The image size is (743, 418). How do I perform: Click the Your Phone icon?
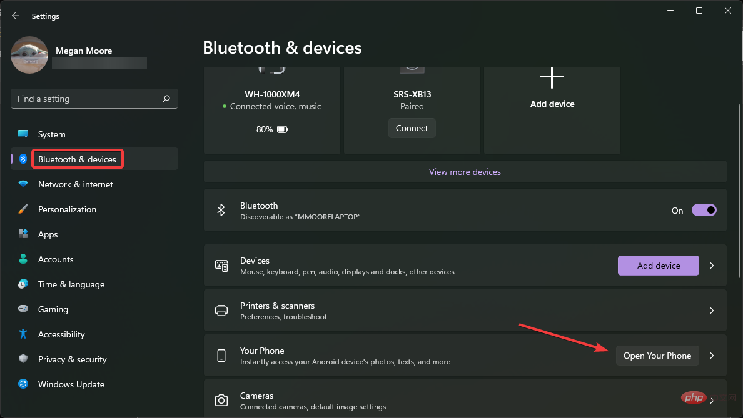pos(221,356)
